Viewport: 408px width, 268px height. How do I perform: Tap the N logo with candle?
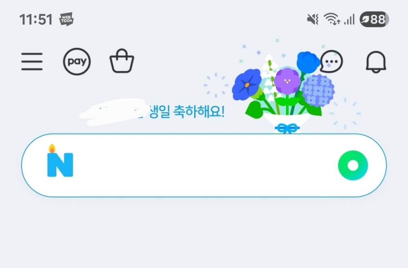pos(60,161)
